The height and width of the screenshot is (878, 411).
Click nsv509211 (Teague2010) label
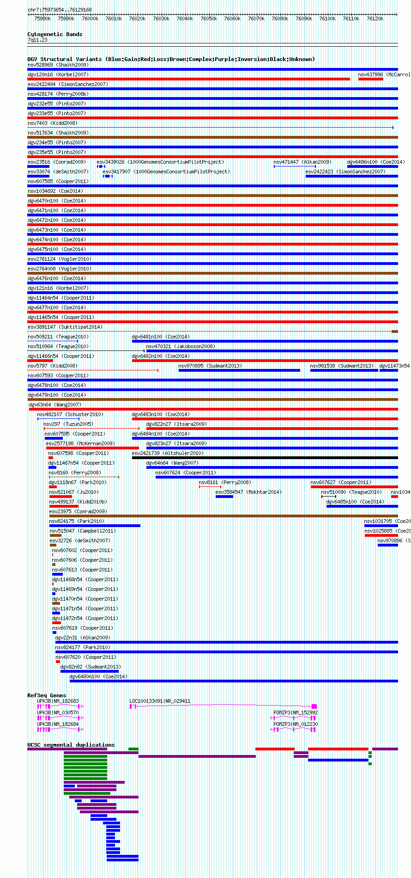coord(58,337)
